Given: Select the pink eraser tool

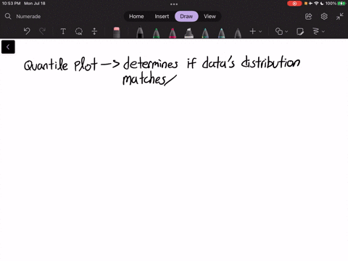Looking at the screenshot, I should click(x=117, y=32).
